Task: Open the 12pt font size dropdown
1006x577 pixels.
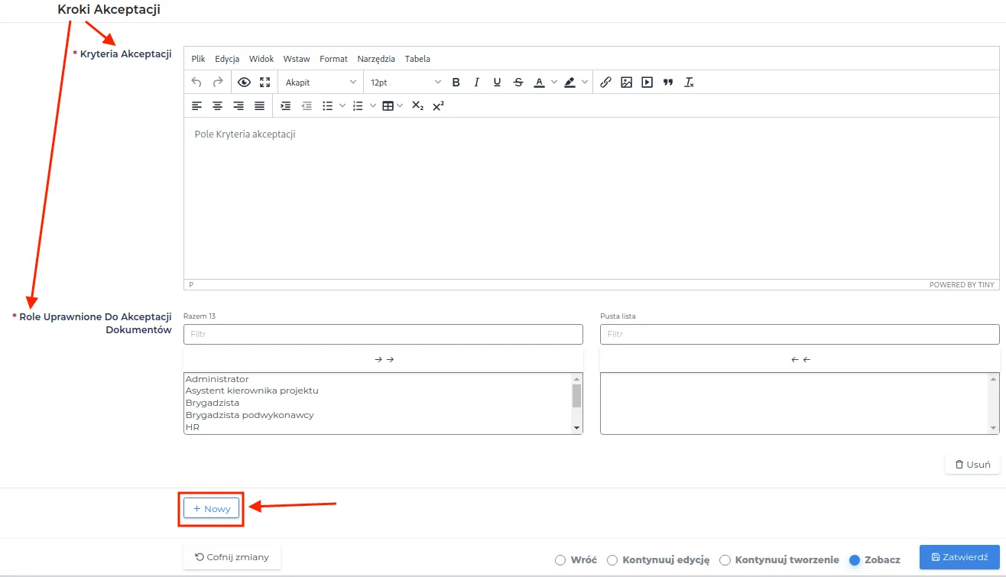Action: tap(405, 82)
